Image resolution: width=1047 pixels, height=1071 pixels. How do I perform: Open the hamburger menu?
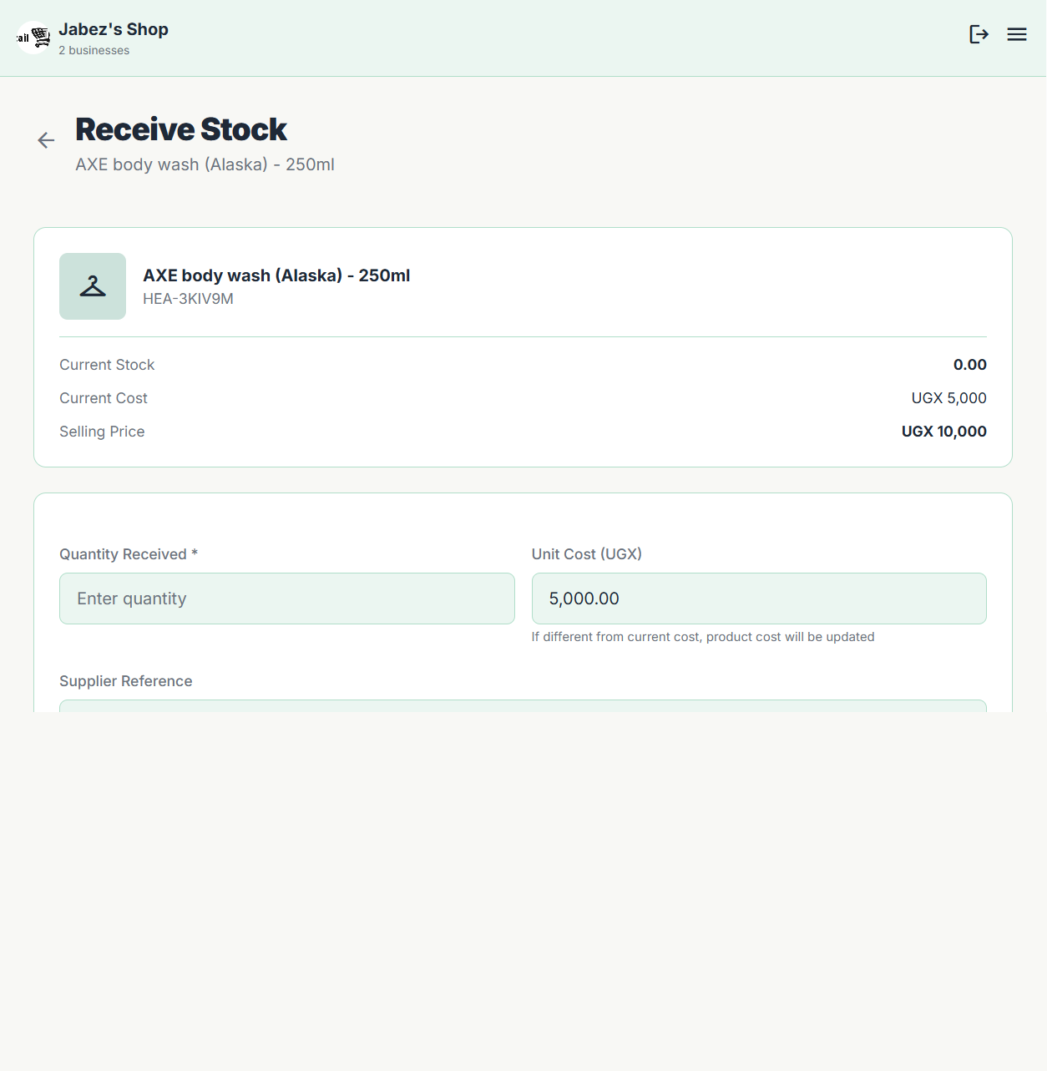click(1016, 34)
